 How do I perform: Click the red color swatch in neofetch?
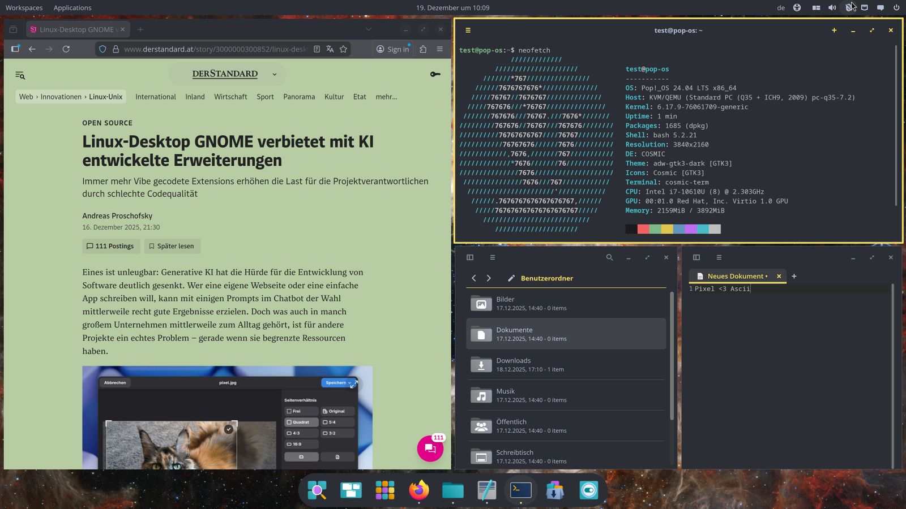(x=643, y=229)
